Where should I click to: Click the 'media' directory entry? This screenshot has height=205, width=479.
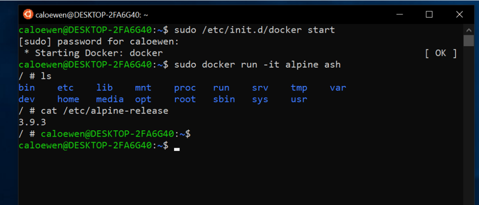(x=110, y=99)
